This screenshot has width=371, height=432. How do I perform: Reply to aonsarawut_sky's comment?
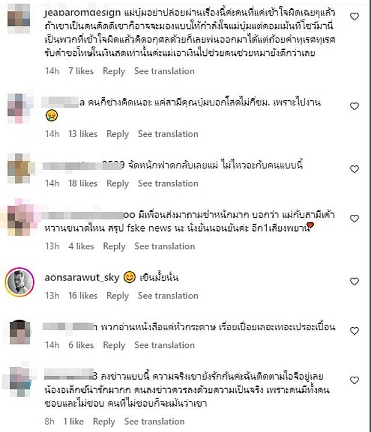(118, 296)
